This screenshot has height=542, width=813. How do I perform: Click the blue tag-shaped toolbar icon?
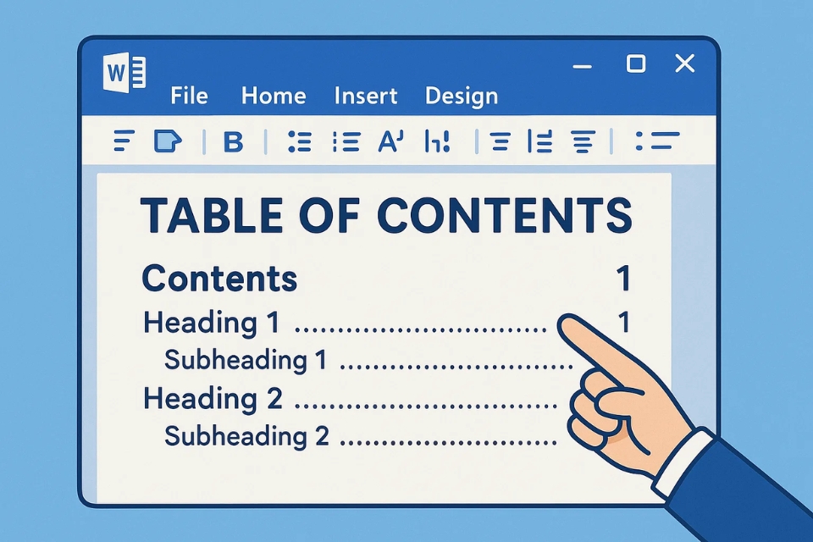click(x=168, y=141)
